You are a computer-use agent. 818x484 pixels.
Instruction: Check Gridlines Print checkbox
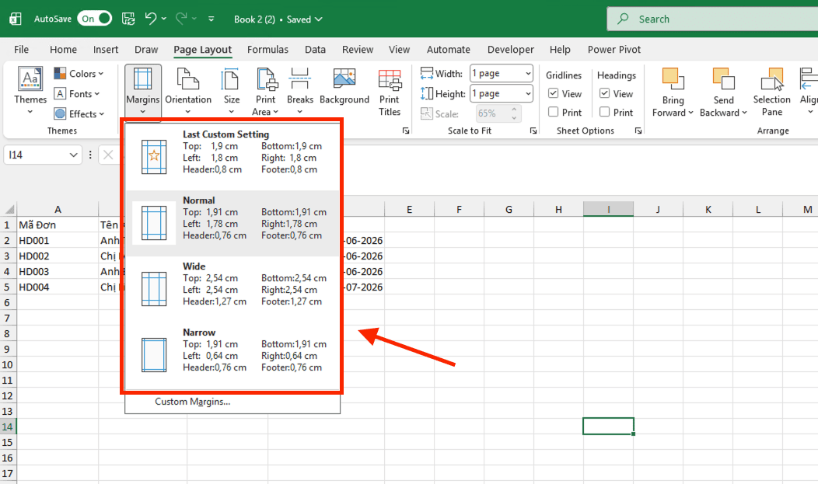tap(553, 112)
